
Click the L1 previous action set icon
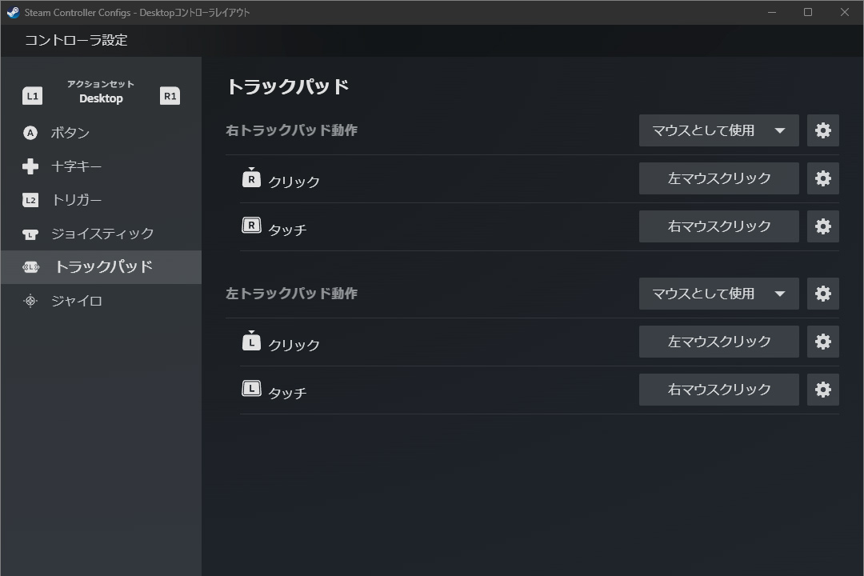(32, 96)
